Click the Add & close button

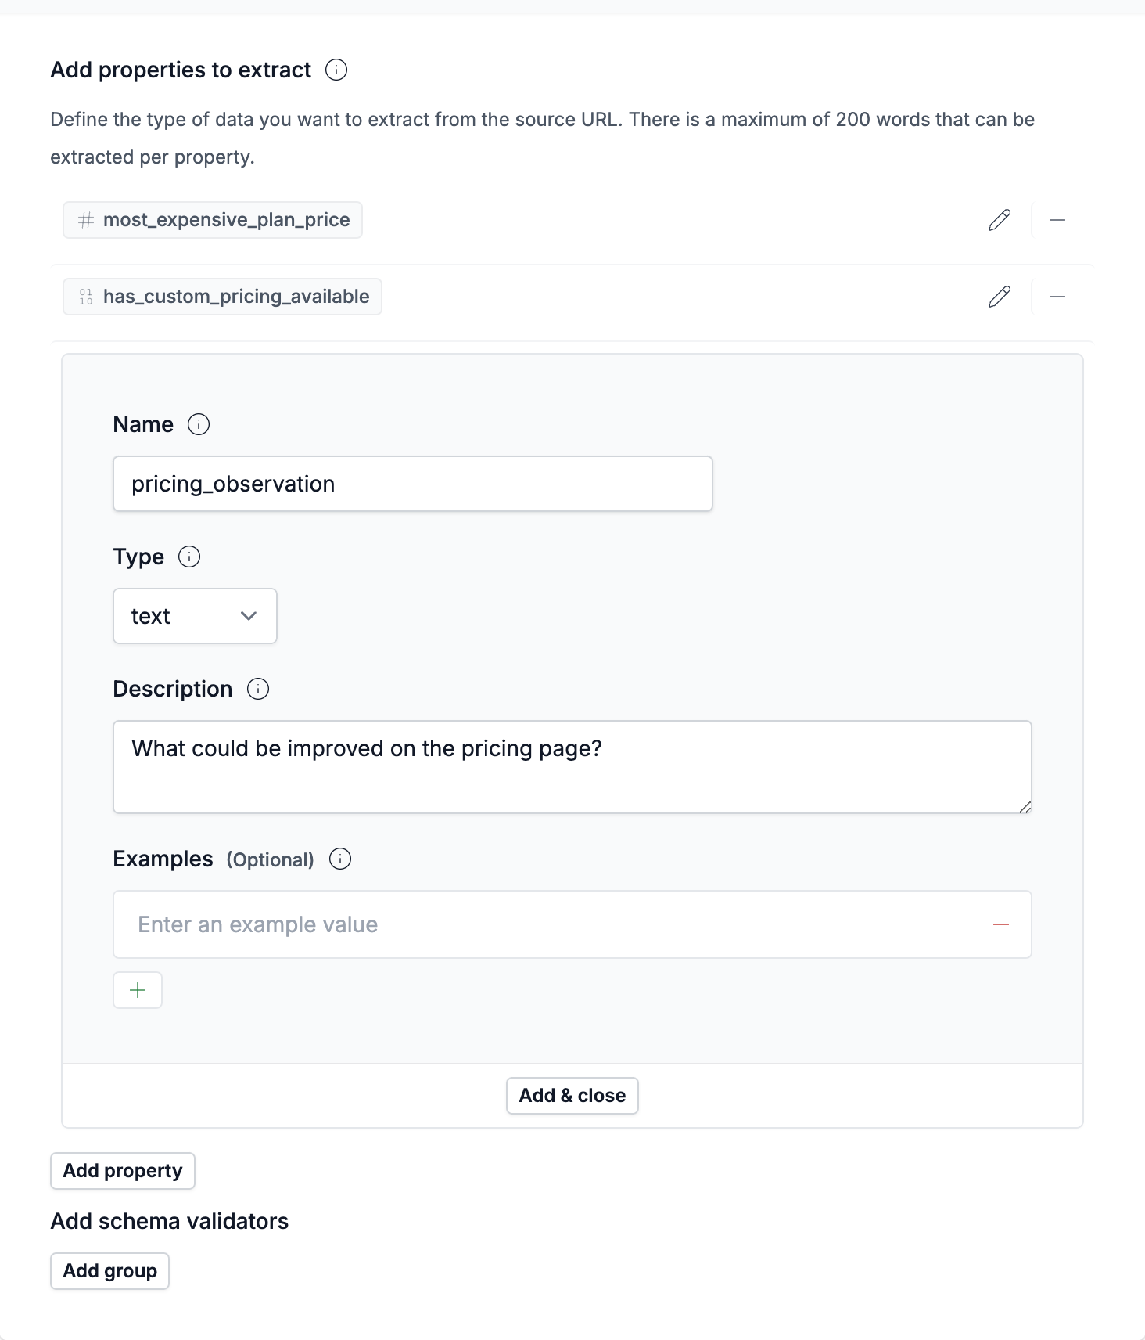pyautogui.click(x=572, y=1095)
